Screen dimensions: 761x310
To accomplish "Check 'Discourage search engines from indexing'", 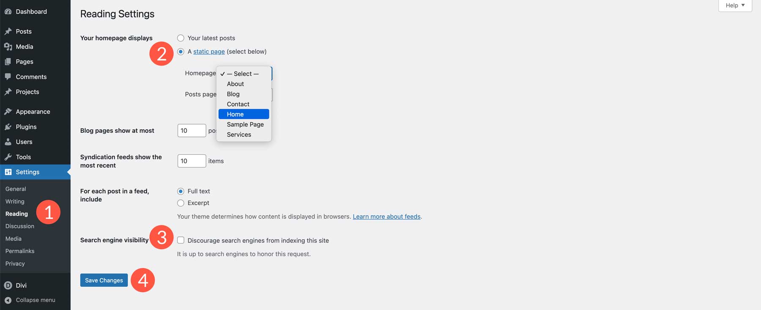I will pos(181,240).
